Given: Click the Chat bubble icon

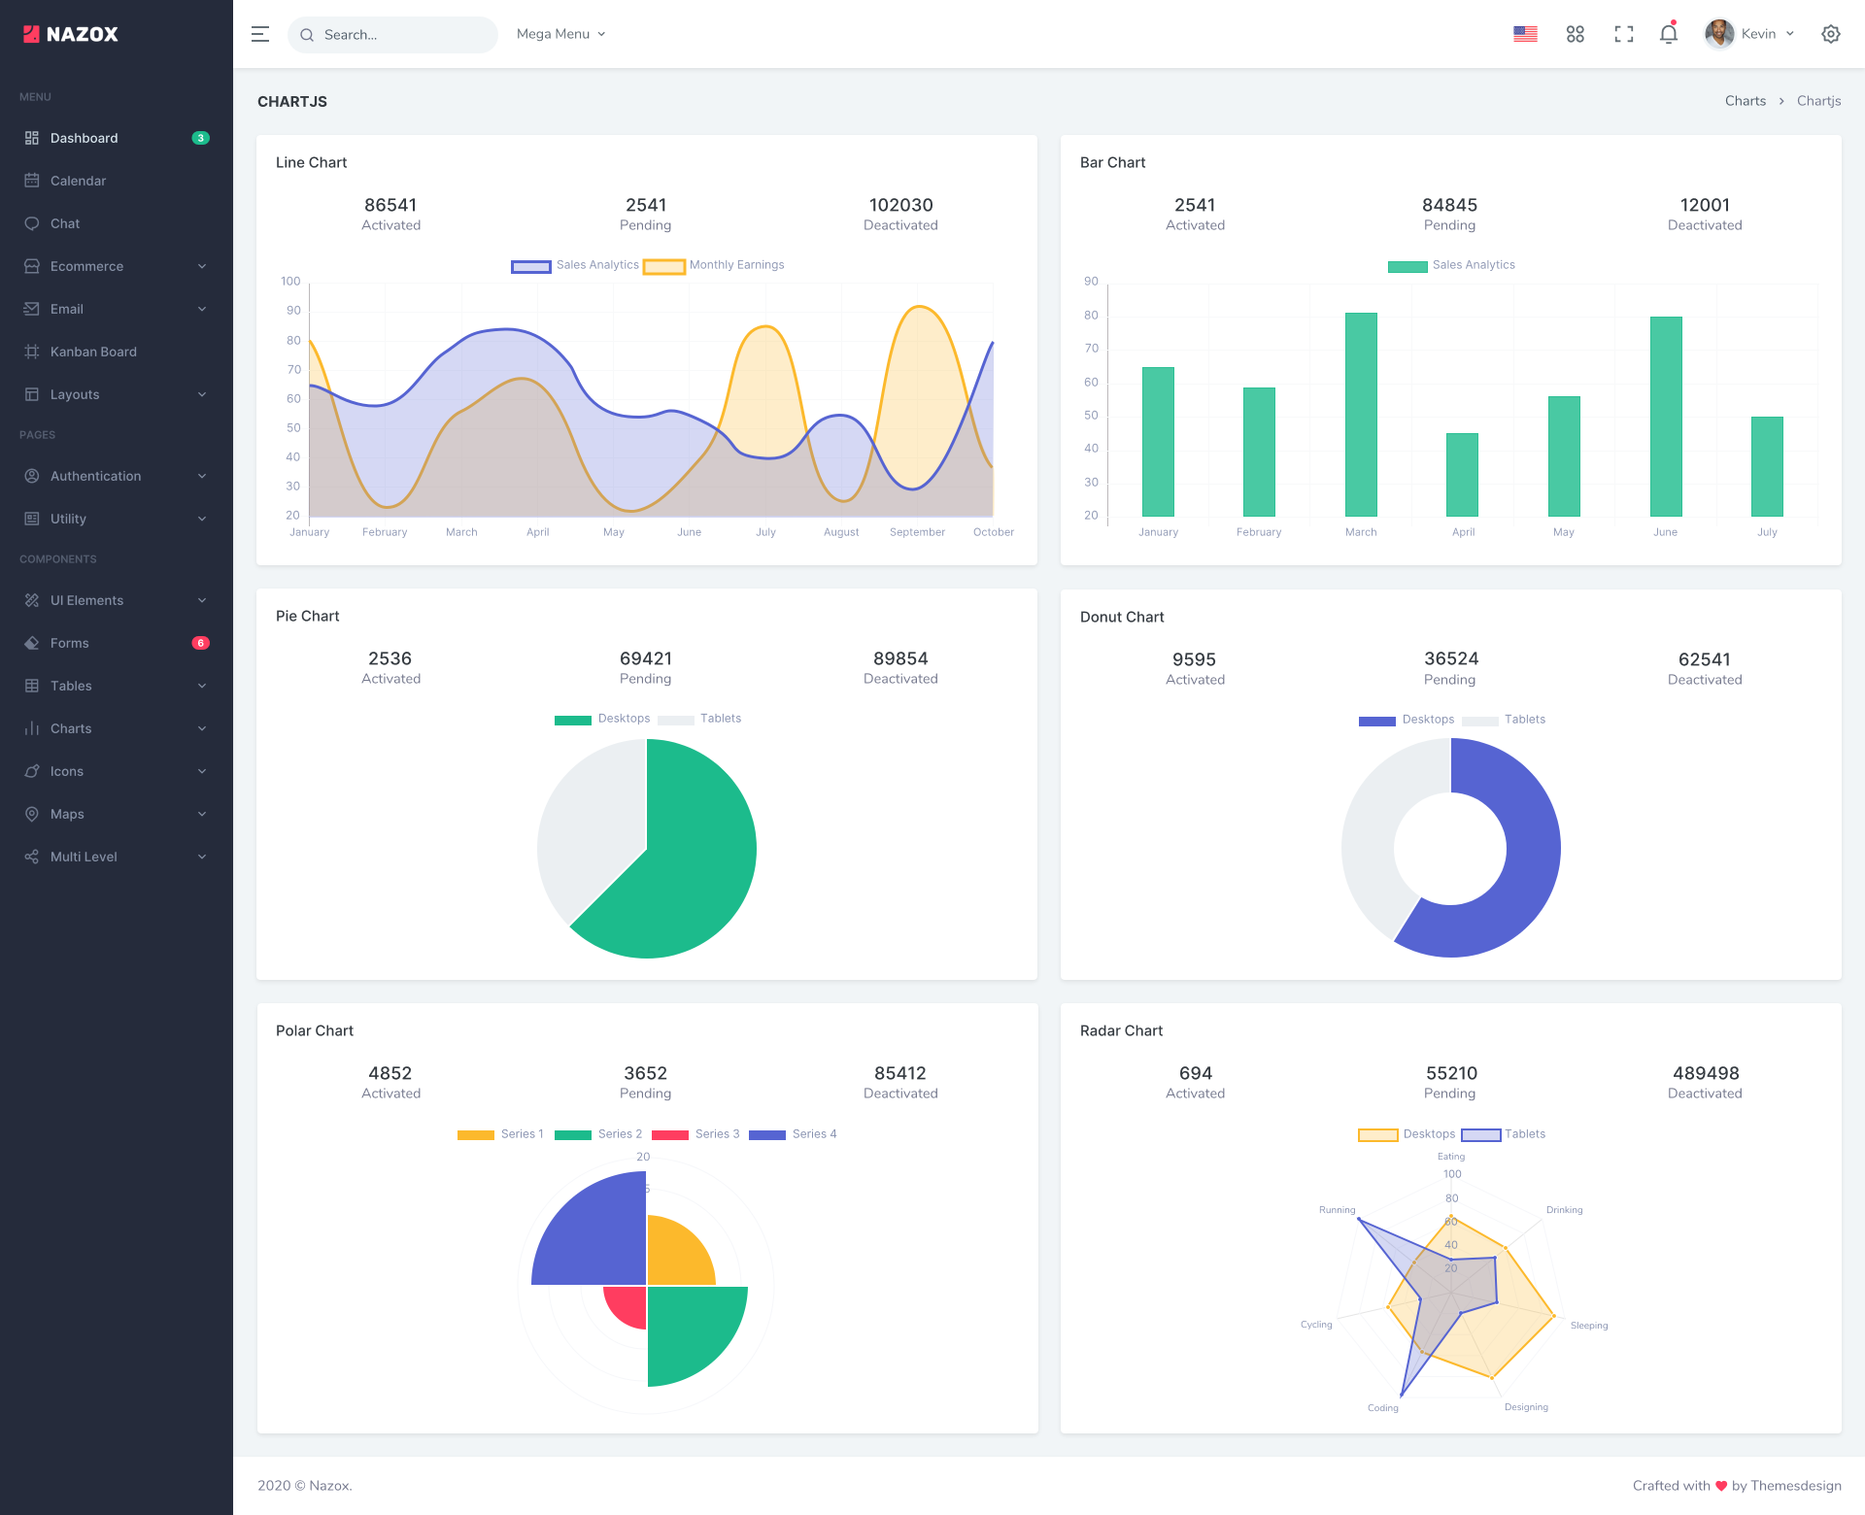Looking at the screenshot, I should [x=32, y=223].
